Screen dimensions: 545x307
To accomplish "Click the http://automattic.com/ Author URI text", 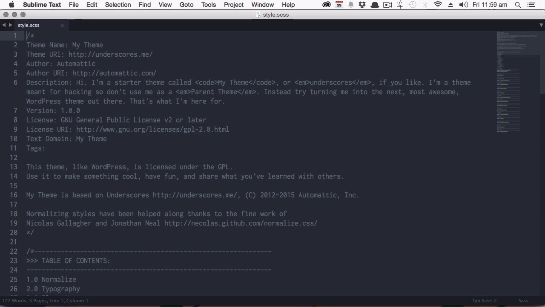I will [115, 73].
